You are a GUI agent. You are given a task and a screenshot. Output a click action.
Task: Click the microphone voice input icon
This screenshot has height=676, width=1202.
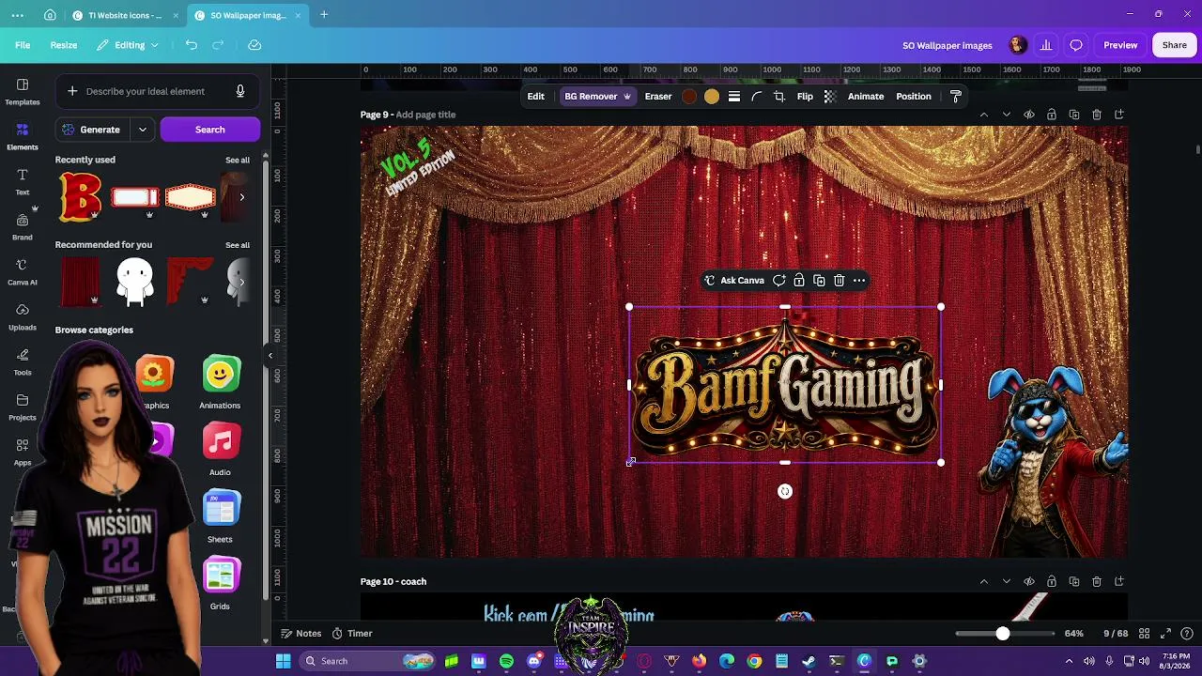pyautogui.click(x=240, y=91)
